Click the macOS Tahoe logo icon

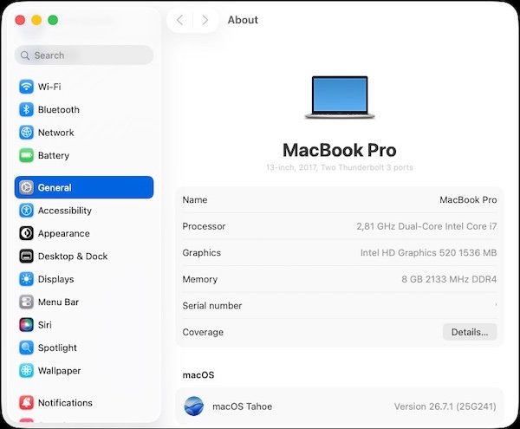[193, 406]
